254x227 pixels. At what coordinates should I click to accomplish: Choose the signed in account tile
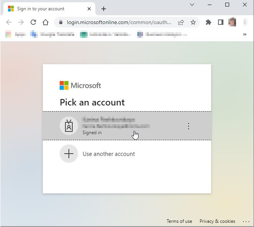click(127, 126)
